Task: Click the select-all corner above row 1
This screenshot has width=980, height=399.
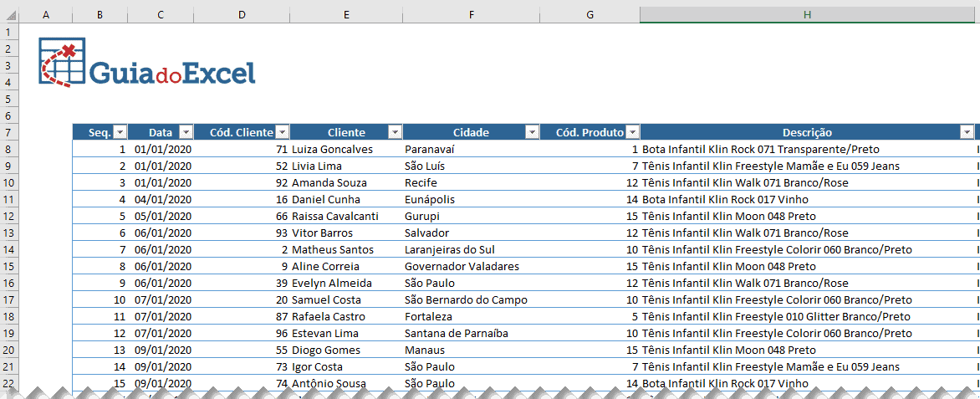Action: [9, 15]
